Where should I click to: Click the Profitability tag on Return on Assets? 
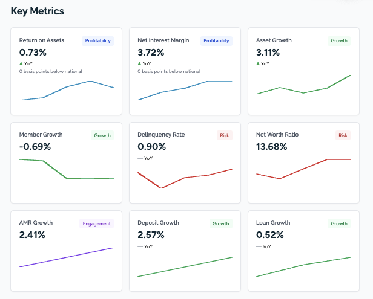point(97,41)
